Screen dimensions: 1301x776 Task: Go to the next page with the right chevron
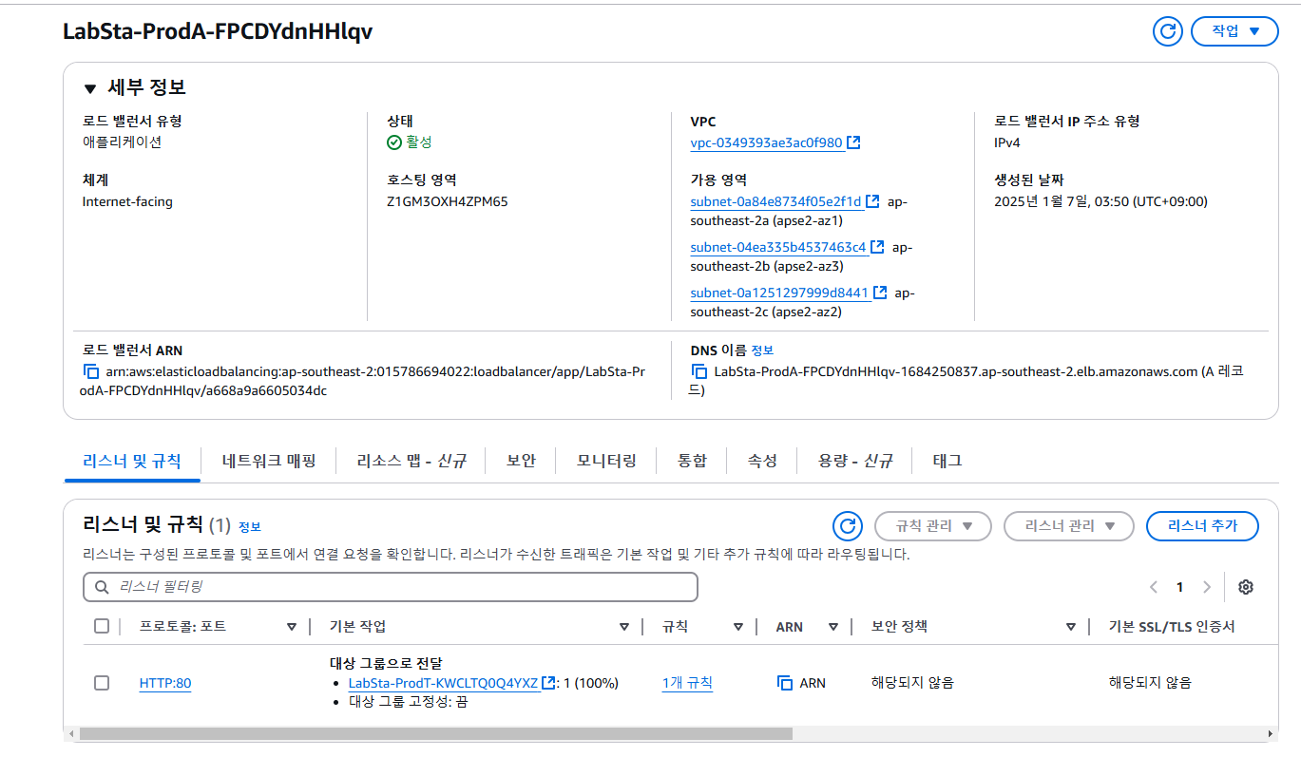pyautogui.click(x=1207, y=587)
